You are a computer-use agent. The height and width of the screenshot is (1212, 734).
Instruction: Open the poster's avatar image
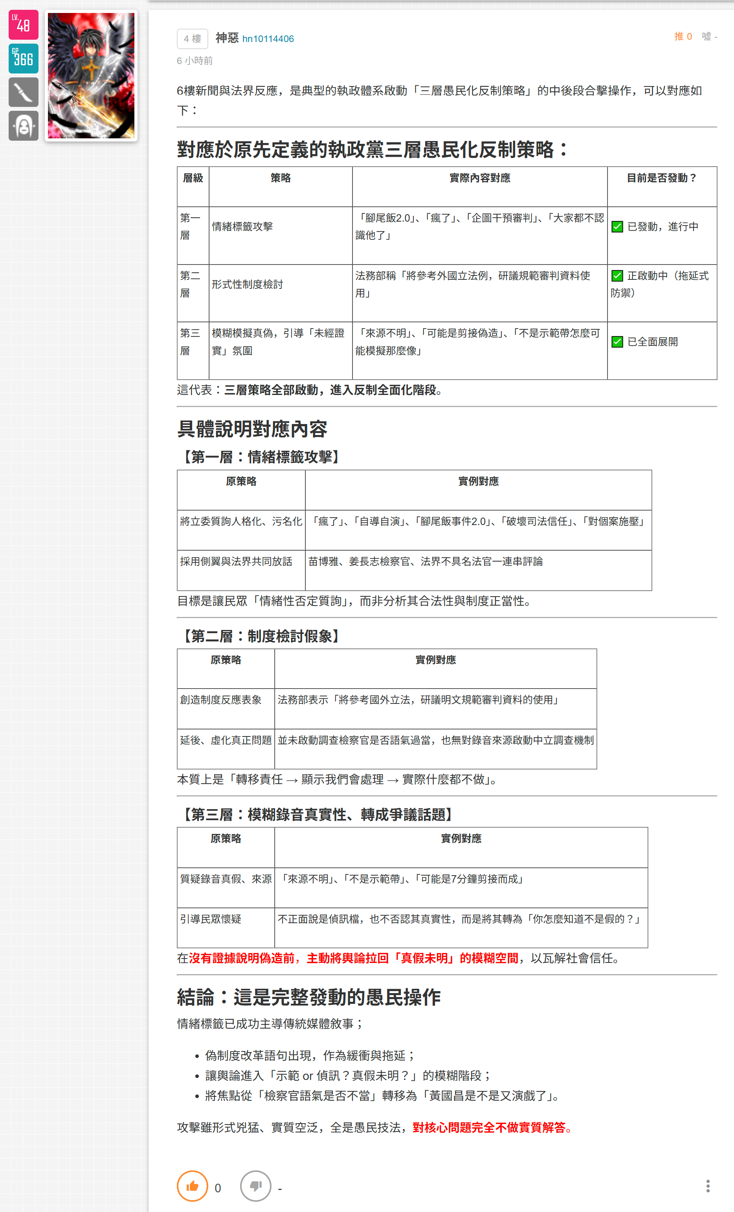click(91, 76)
